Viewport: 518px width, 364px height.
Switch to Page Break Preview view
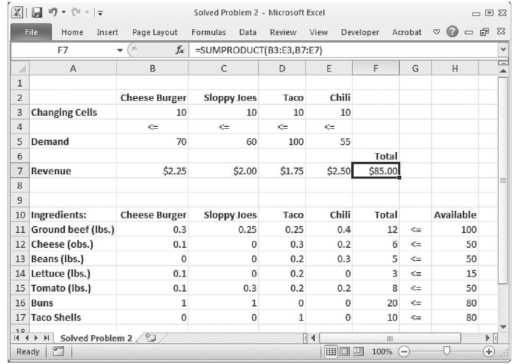click(358, 351)
